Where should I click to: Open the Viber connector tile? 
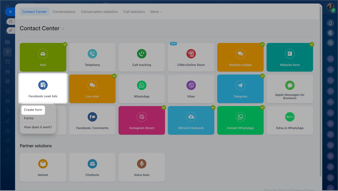coord(191,89)
